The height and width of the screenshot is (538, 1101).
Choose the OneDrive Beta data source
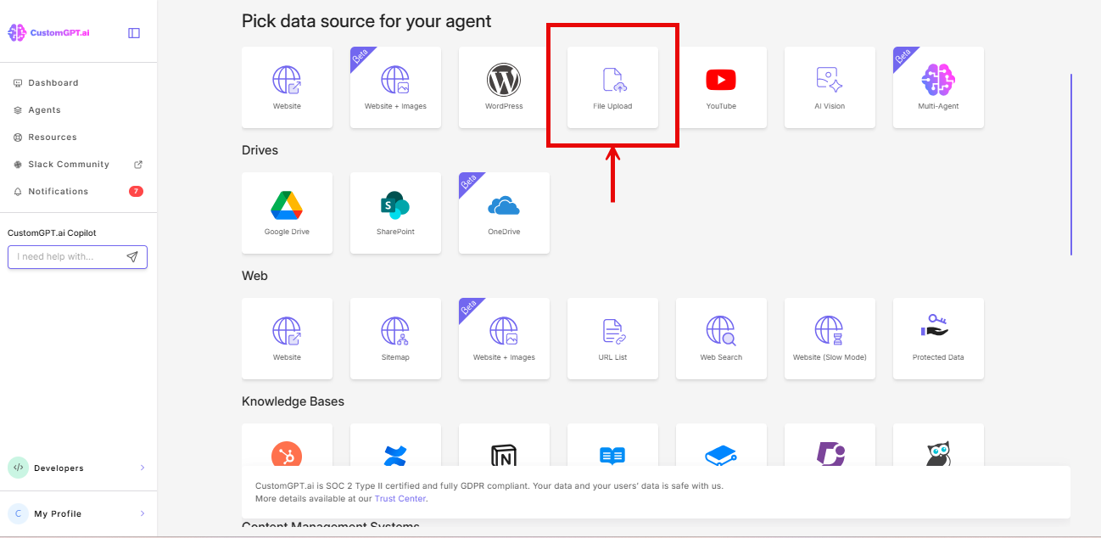point(504,212)
